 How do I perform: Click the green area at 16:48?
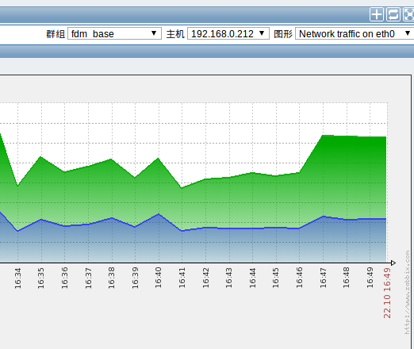click(x=347, y=177)
